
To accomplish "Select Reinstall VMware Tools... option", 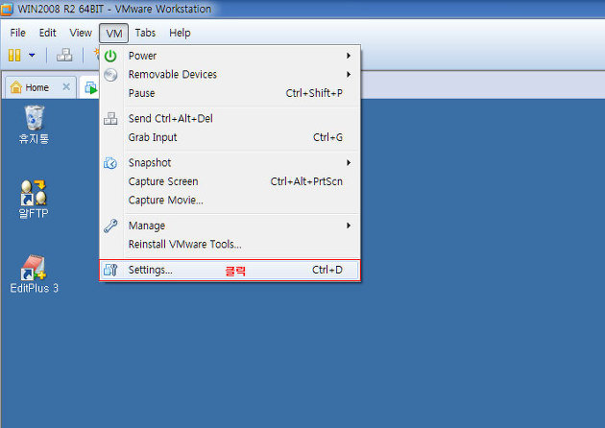I will (x=230, y=244).
